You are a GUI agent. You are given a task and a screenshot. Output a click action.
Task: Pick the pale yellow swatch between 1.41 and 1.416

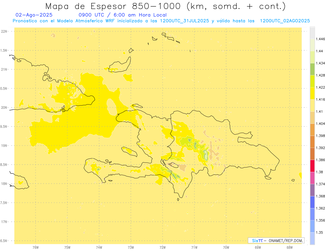[x=312, y=105]
